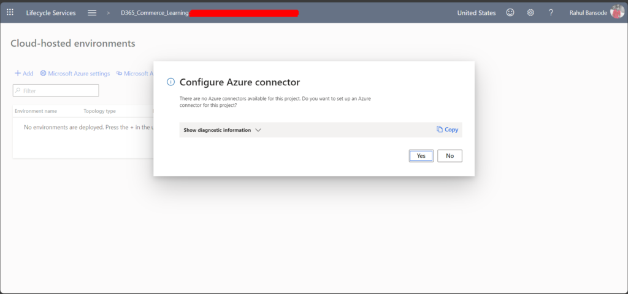Decline with No button
The image size is (628, 294).
pos(450,156)
